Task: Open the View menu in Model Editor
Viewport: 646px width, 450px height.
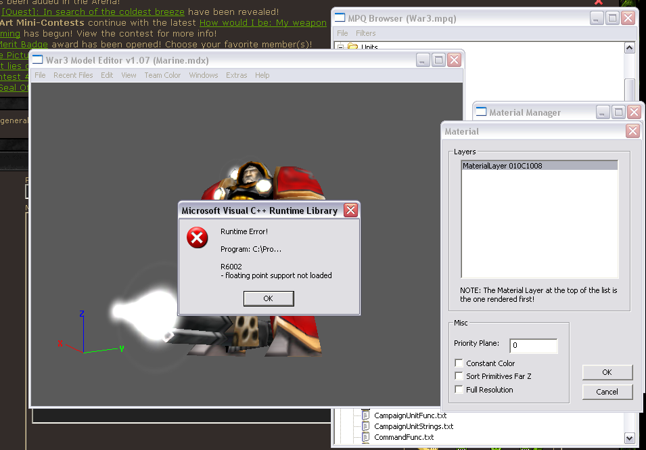Action: (x=129, y=75)
